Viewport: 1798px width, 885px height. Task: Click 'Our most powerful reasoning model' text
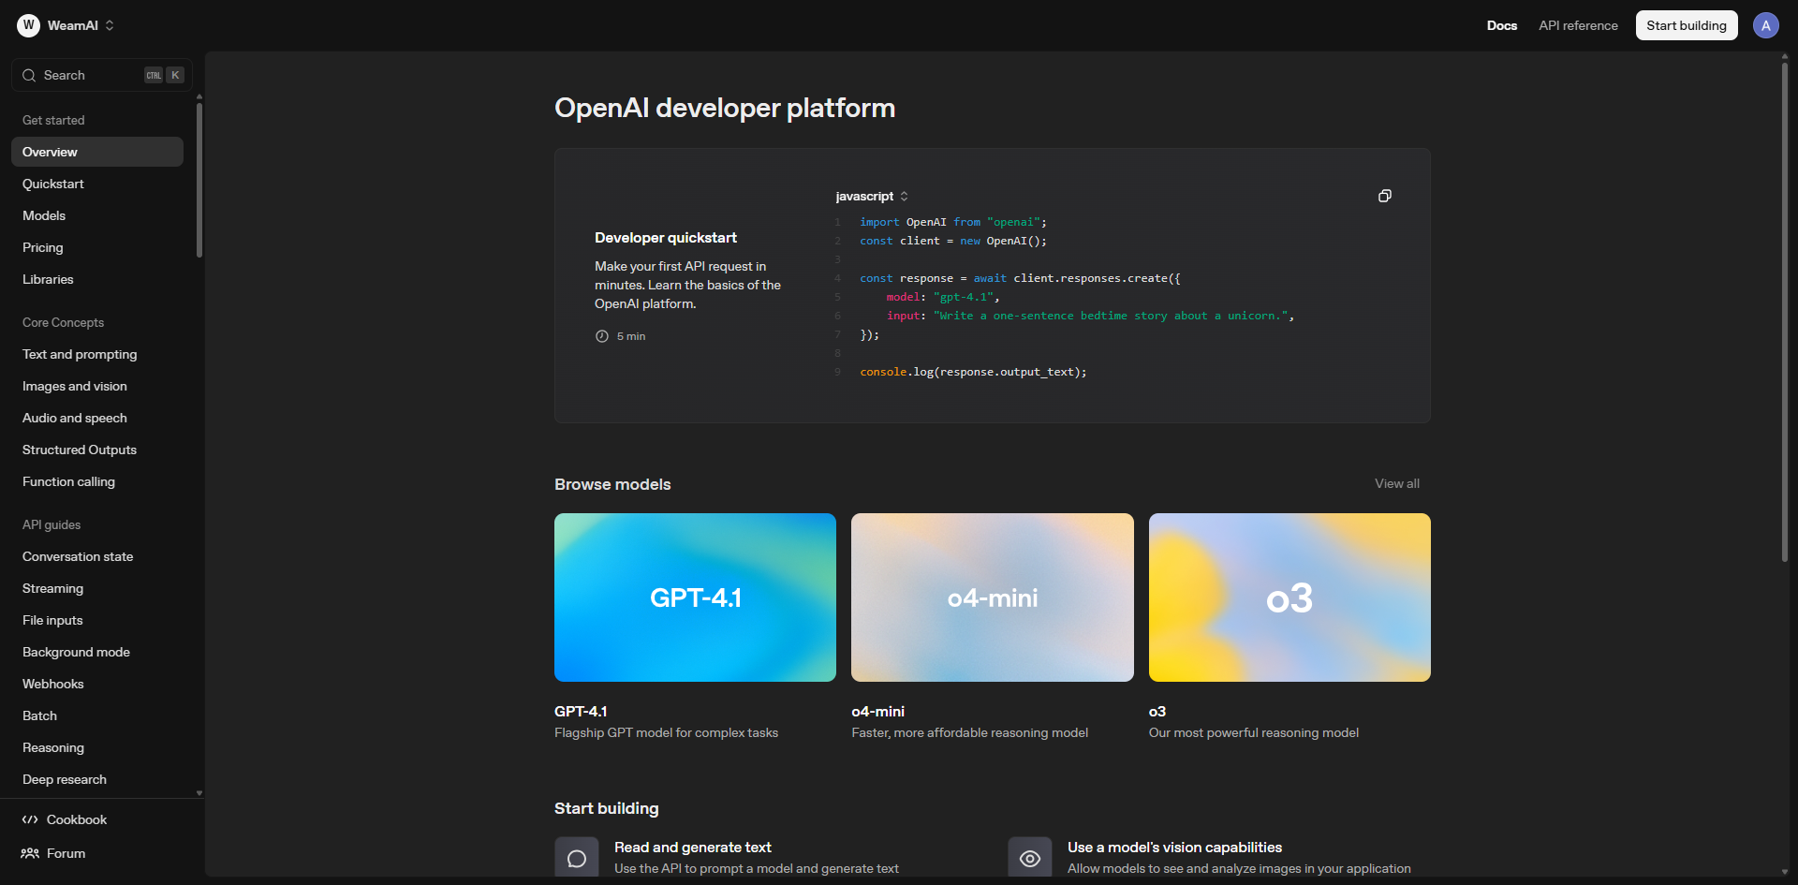pyautogui.click(x=1254, y=733)
